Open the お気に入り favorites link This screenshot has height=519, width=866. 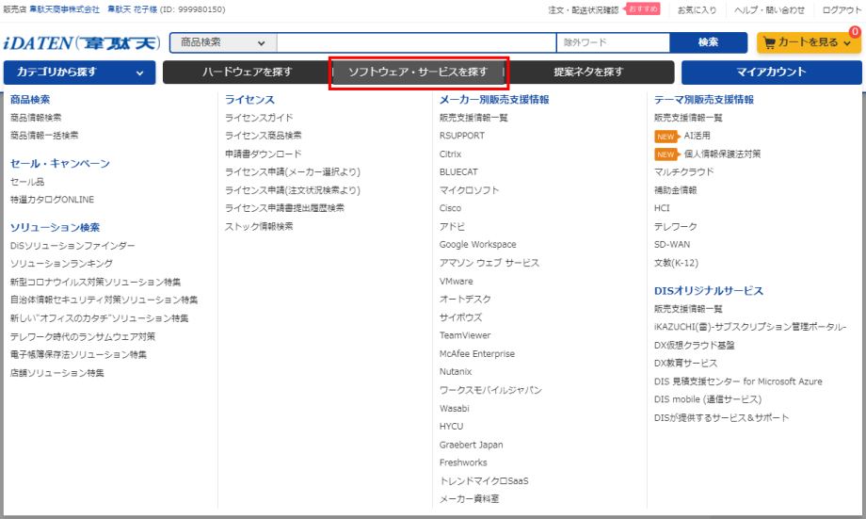click(697, 9)
